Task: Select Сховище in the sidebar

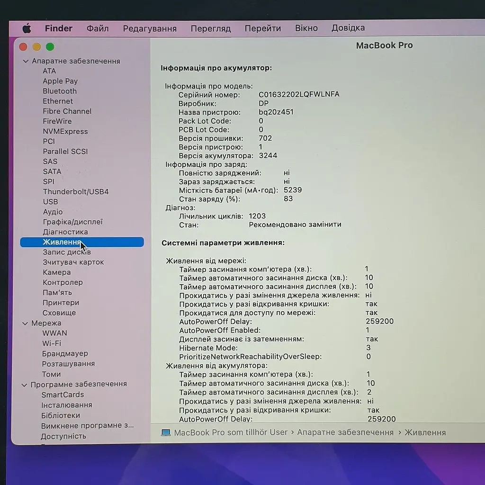Action: (59, 313)
